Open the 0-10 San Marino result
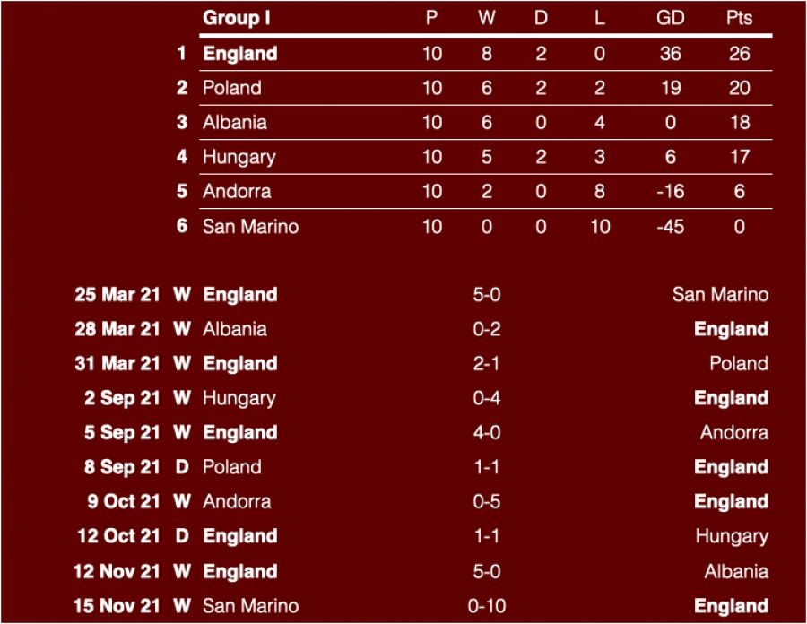Image resolution: width=807 pixels, height=624 pixels. point(487,606)
